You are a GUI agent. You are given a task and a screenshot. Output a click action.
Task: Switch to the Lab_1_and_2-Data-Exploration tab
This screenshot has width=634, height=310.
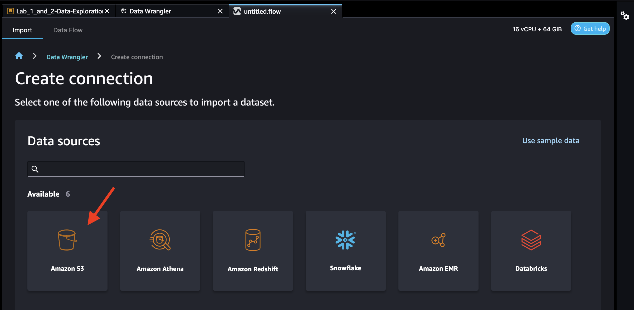coord(59,11)
